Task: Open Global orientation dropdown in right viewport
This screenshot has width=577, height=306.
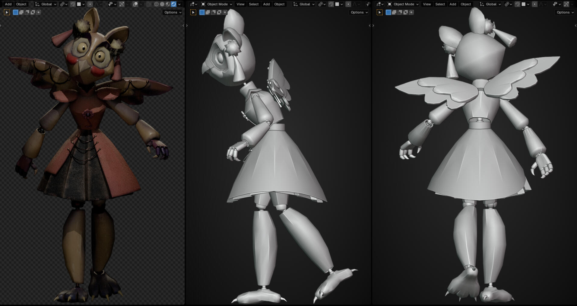Action: pos(490,4)
